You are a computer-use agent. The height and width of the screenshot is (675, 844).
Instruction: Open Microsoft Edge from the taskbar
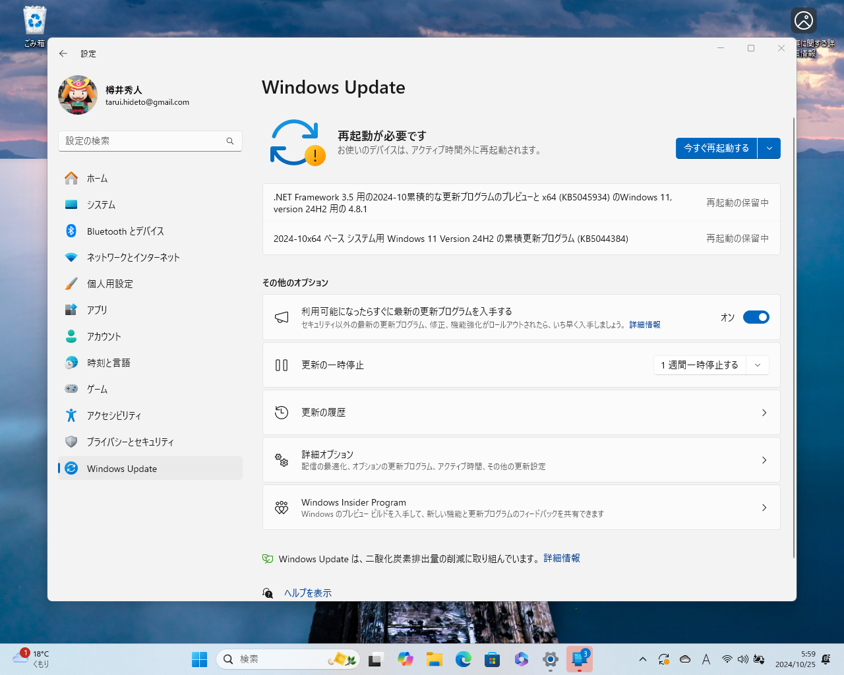(x=463, y=659)
